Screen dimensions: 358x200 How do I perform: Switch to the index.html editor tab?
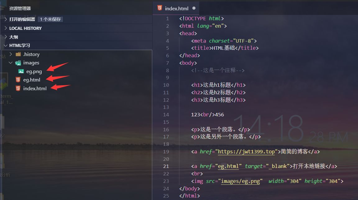[176, 8]
